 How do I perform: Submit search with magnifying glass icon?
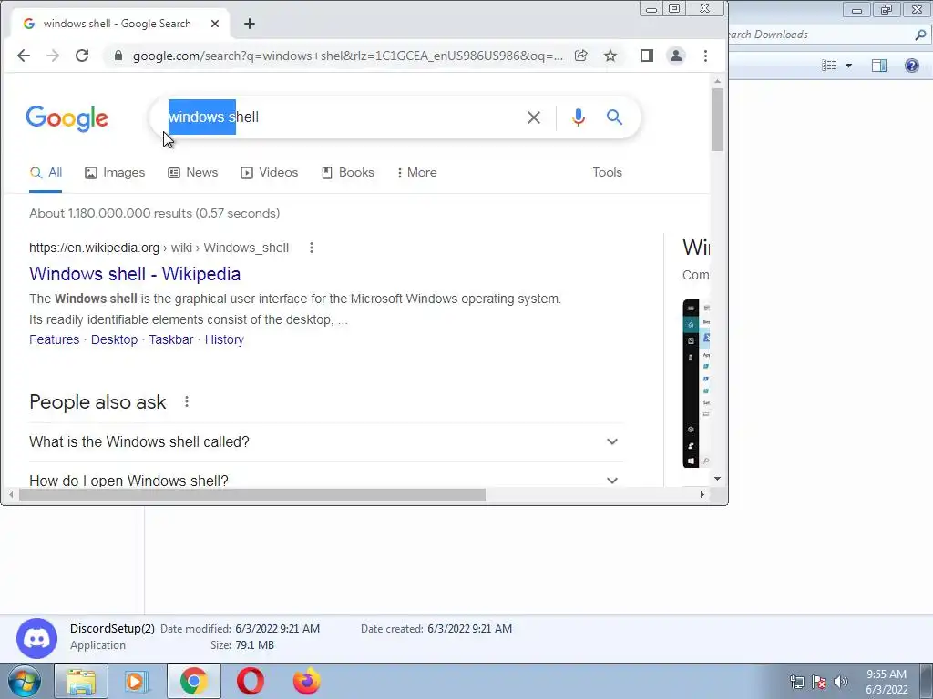tap(615, 117)
